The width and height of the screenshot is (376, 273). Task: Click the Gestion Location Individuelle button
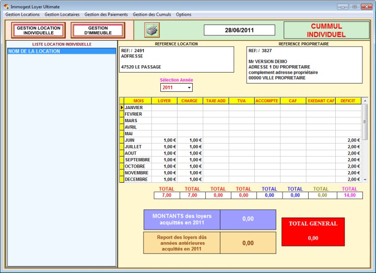coord(39,30)
